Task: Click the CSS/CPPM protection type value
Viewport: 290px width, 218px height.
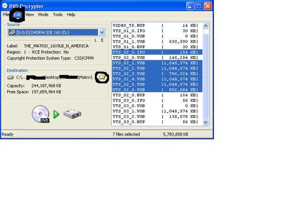Action: [x=84, y=58]
